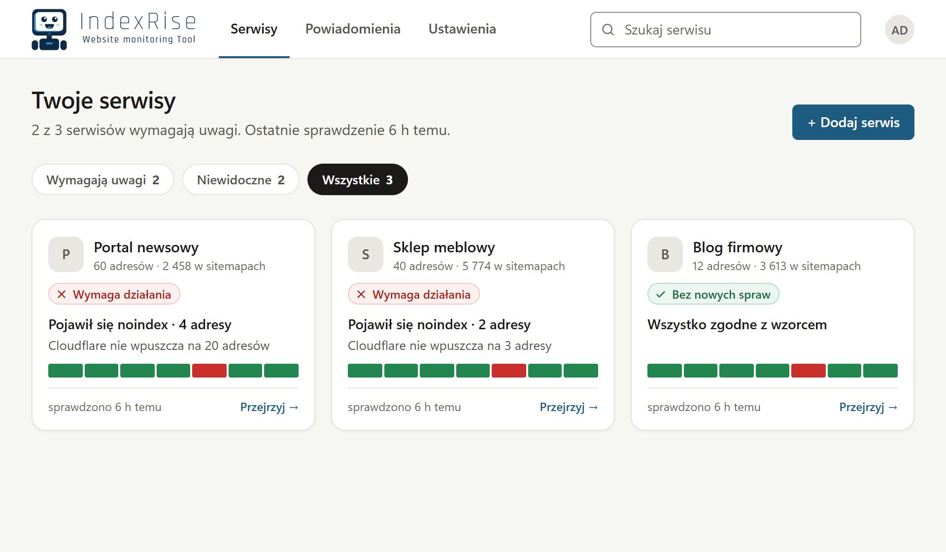This screenshot has width=946, height=552.
Task: Click the red history bar on Sklep meblowy
Action: click(x=509, y=371)
